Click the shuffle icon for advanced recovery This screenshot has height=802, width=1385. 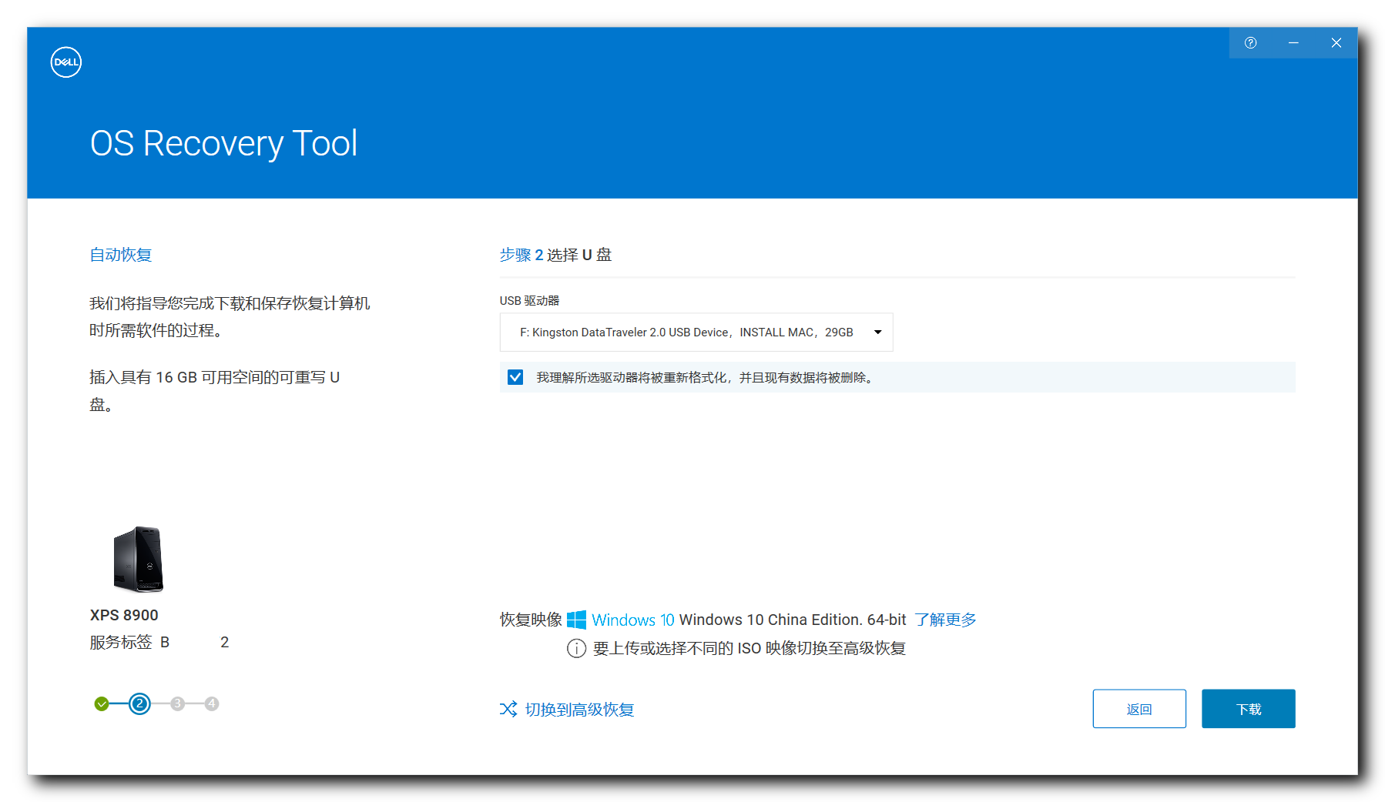click(508, 709)
